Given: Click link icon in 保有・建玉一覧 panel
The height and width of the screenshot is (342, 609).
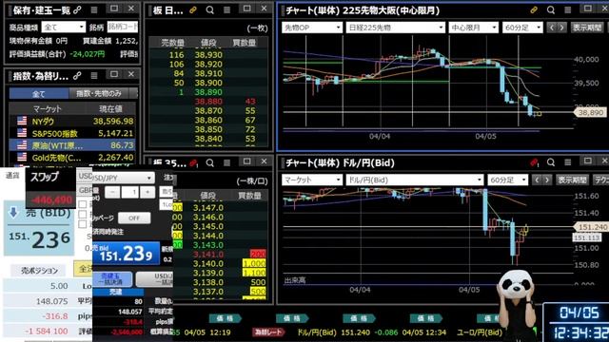Looking at the screenshot, I should pos(77,10).
